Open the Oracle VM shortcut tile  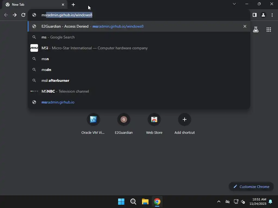[x=93, y=124]
